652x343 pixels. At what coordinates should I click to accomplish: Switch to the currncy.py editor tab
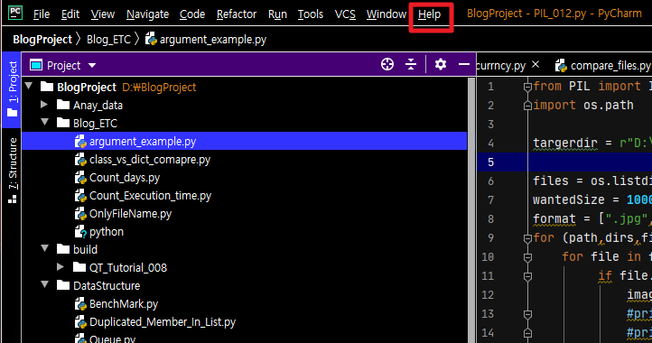point(501,66)
